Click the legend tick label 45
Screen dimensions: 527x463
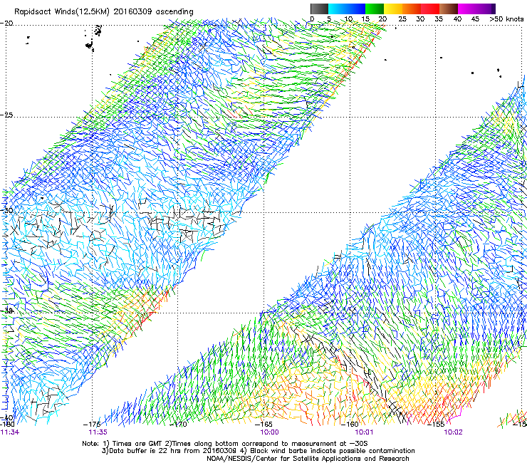click(475, 19)
